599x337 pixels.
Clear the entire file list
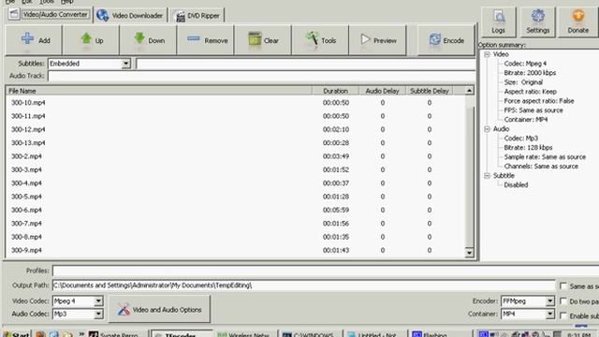[x=263, y=40]
